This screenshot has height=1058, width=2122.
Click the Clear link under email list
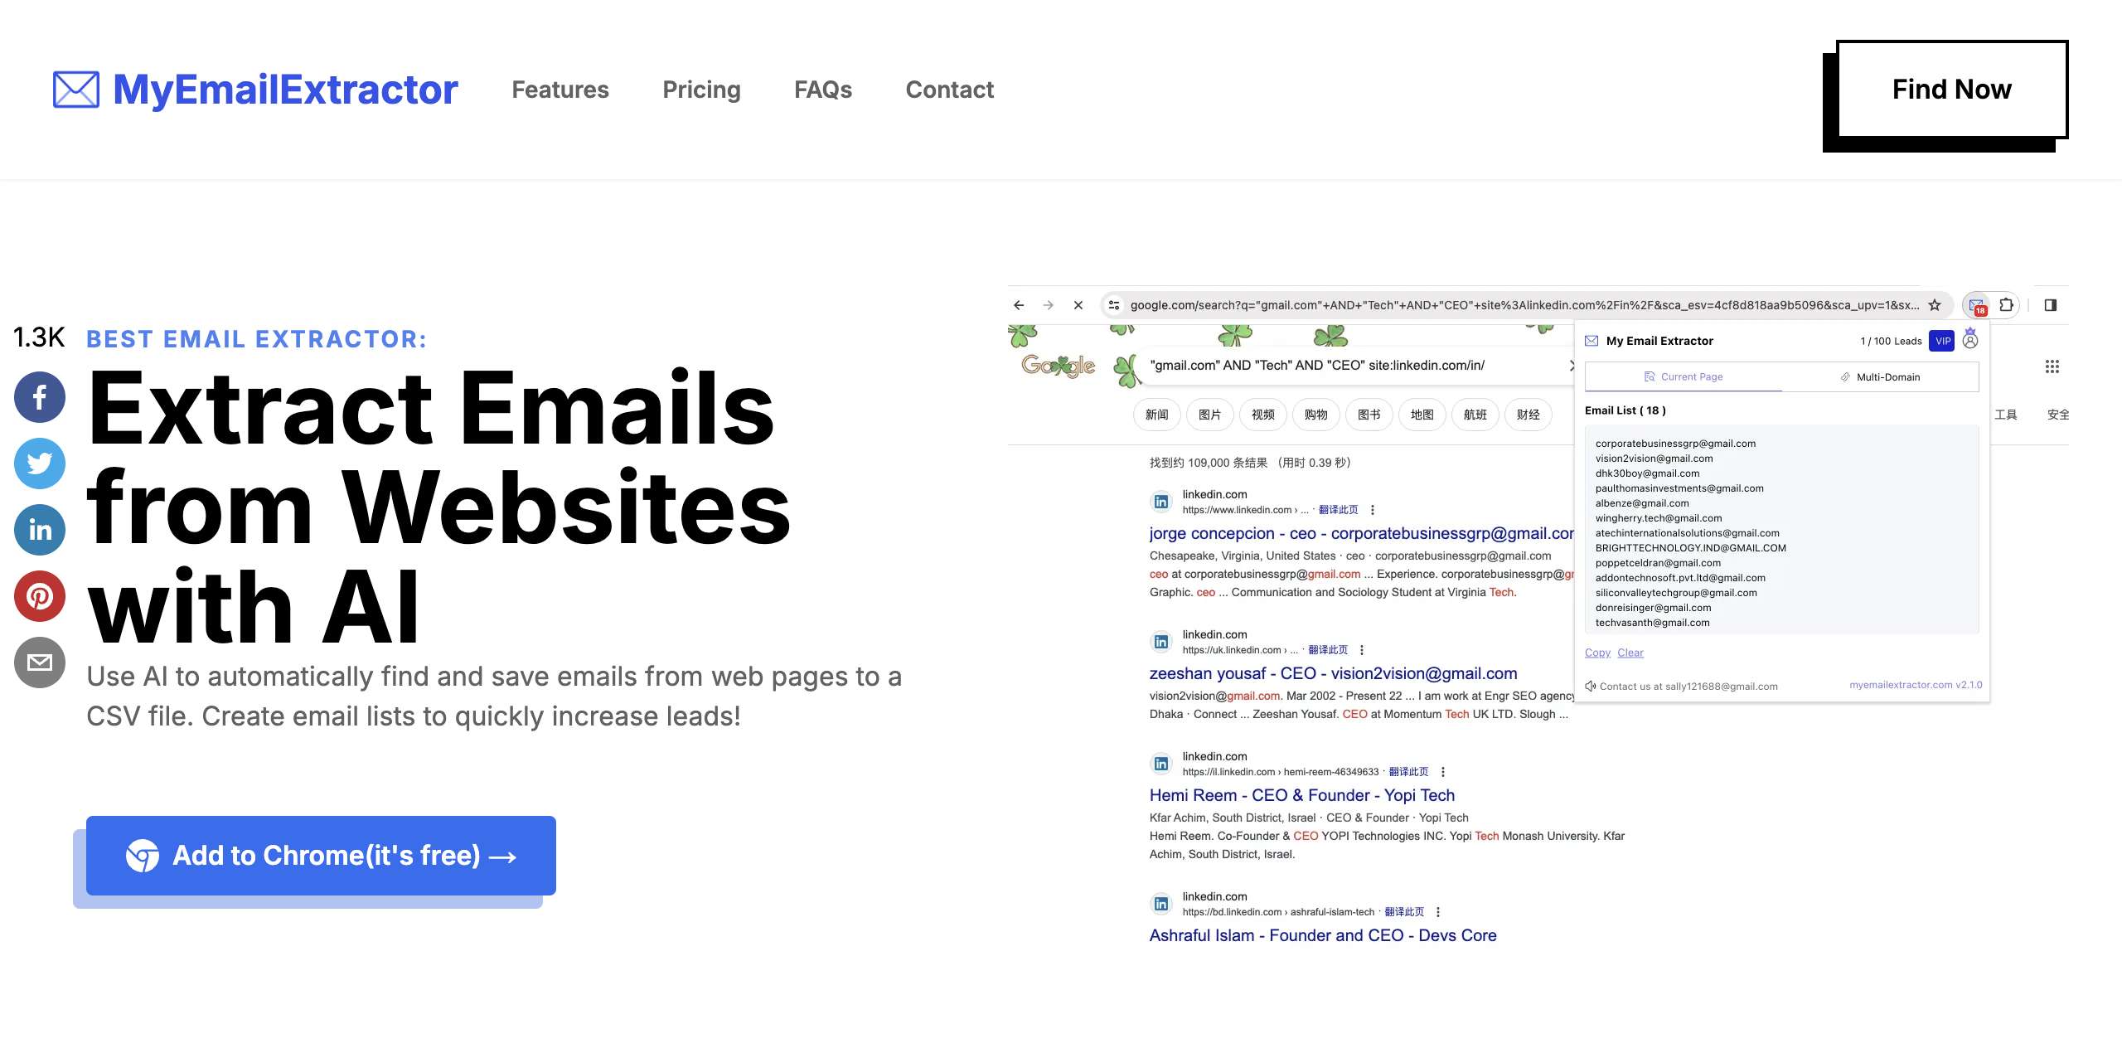[1630, 653]
